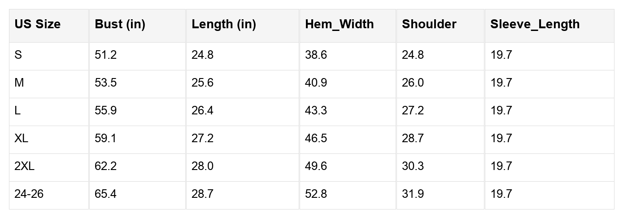
Task: Select the Sleeve_Length column header
Action: pos(535,24)
